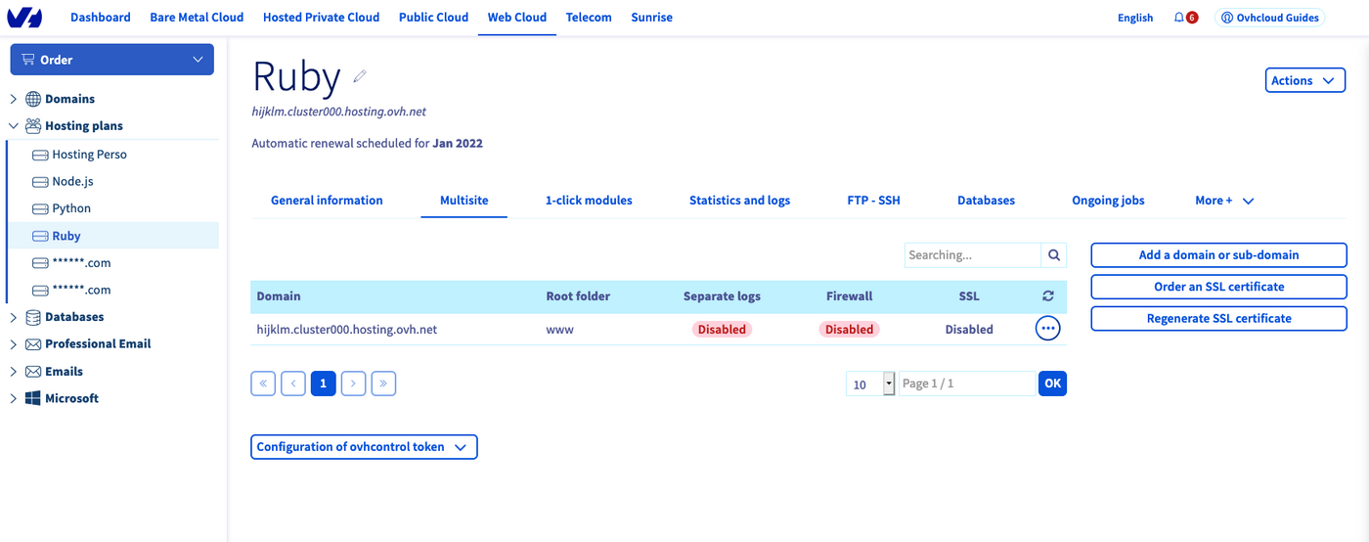Click the OVH logo icon

tap(26, 18)
